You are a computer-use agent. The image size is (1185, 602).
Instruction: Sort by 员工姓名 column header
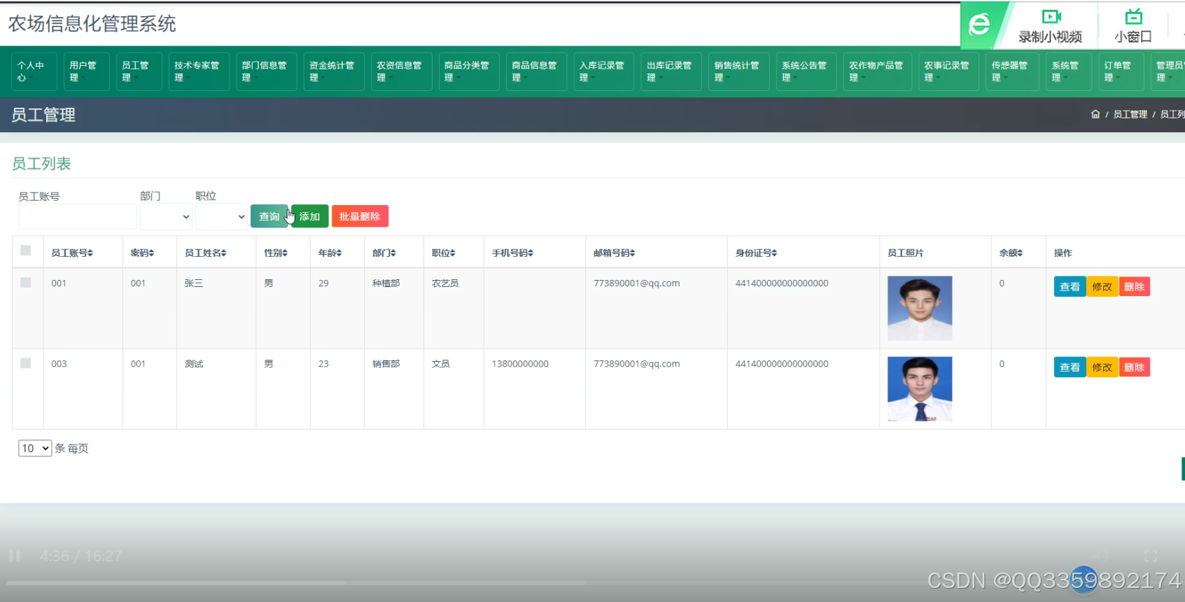206,253
